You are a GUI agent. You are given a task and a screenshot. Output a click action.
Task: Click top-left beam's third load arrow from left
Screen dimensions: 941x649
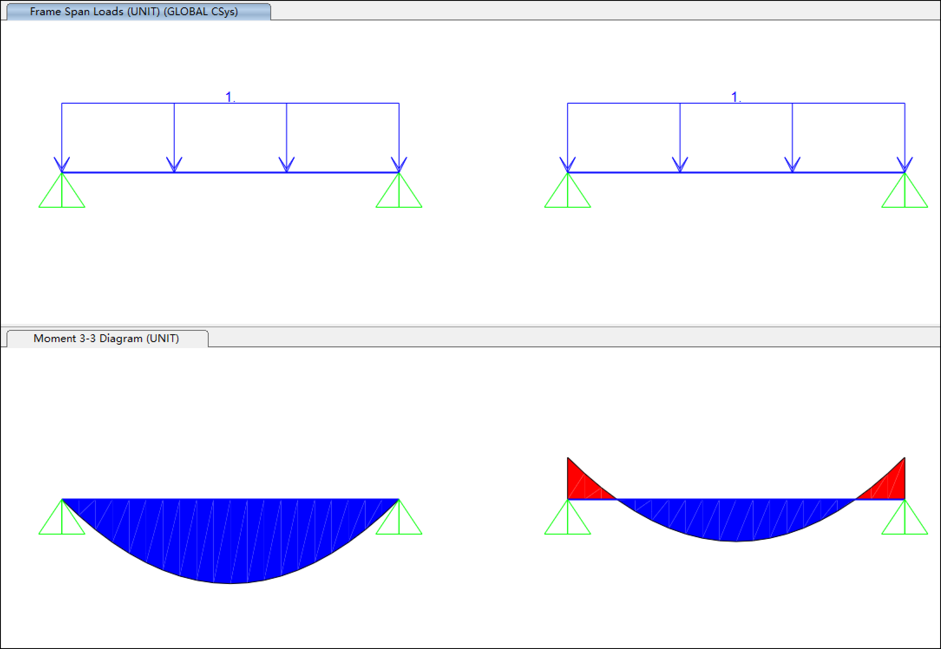point(286,139)
